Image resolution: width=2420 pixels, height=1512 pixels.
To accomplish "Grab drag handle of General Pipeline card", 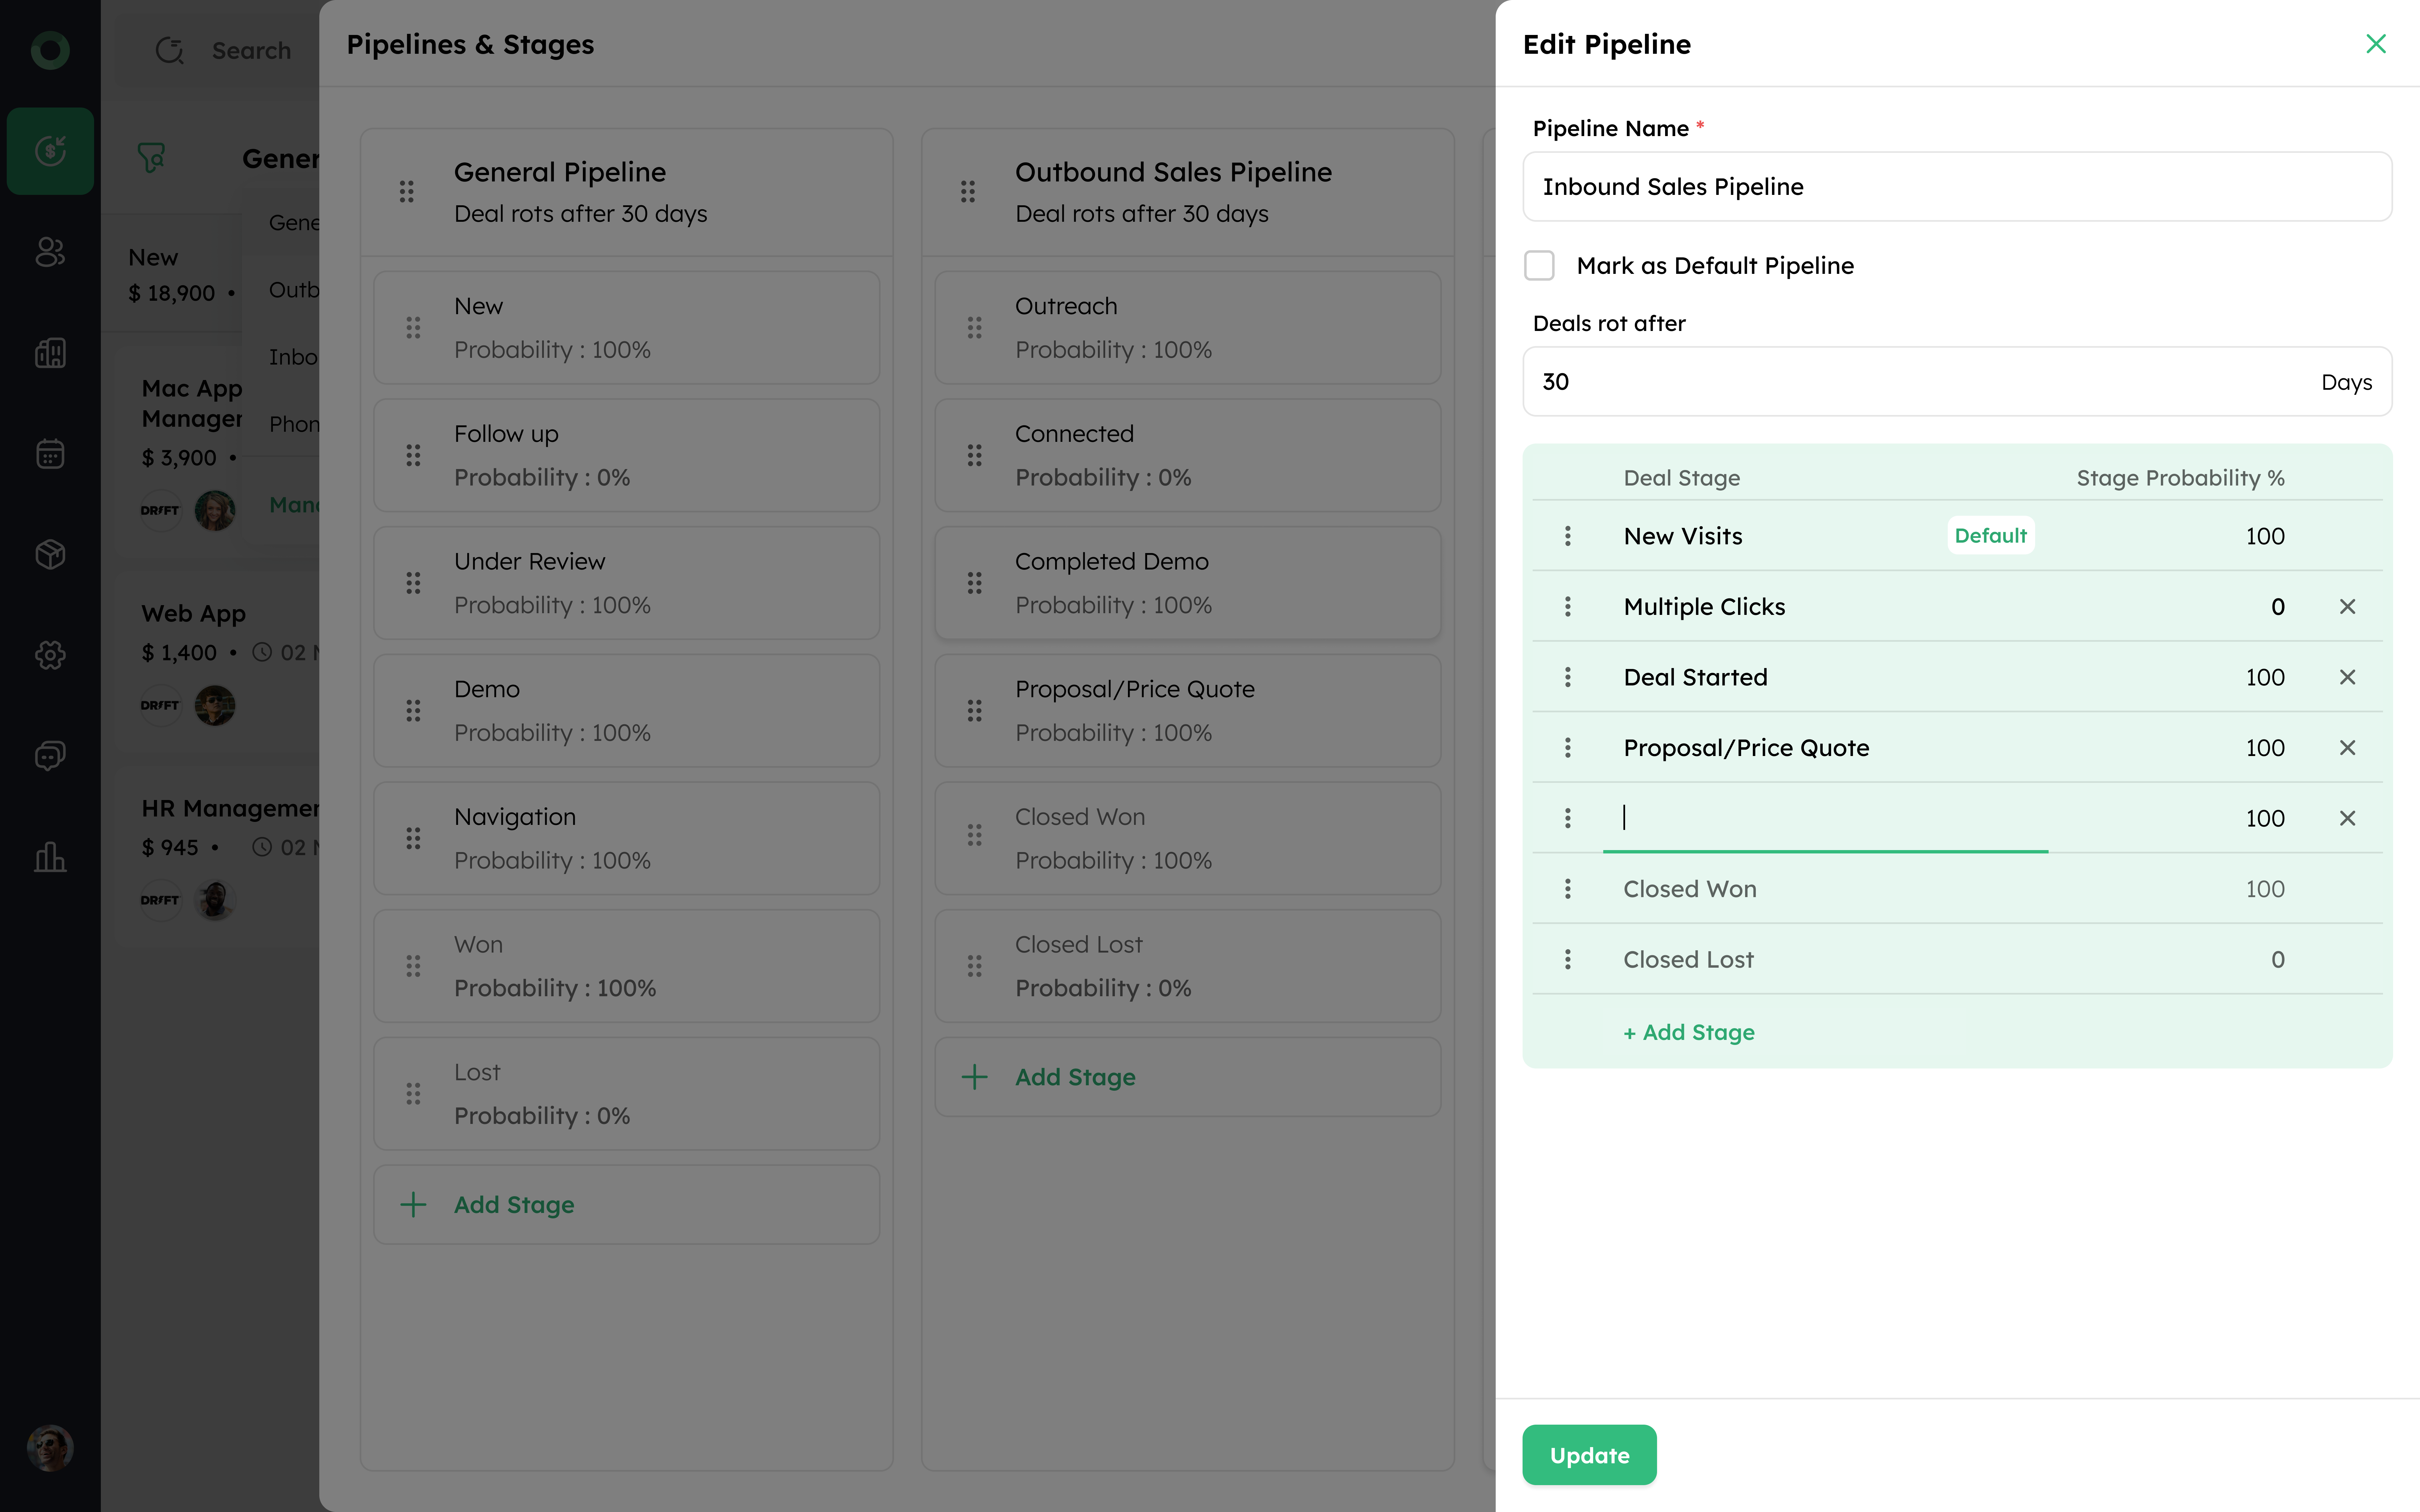I will [x=407, y=192].
